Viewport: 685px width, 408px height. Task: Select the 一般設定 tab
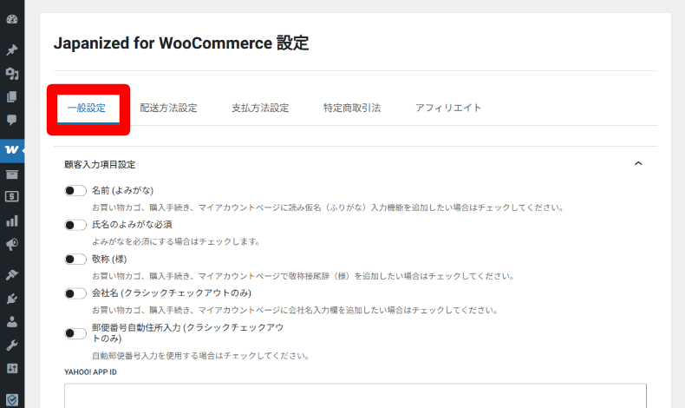point(87,108)
